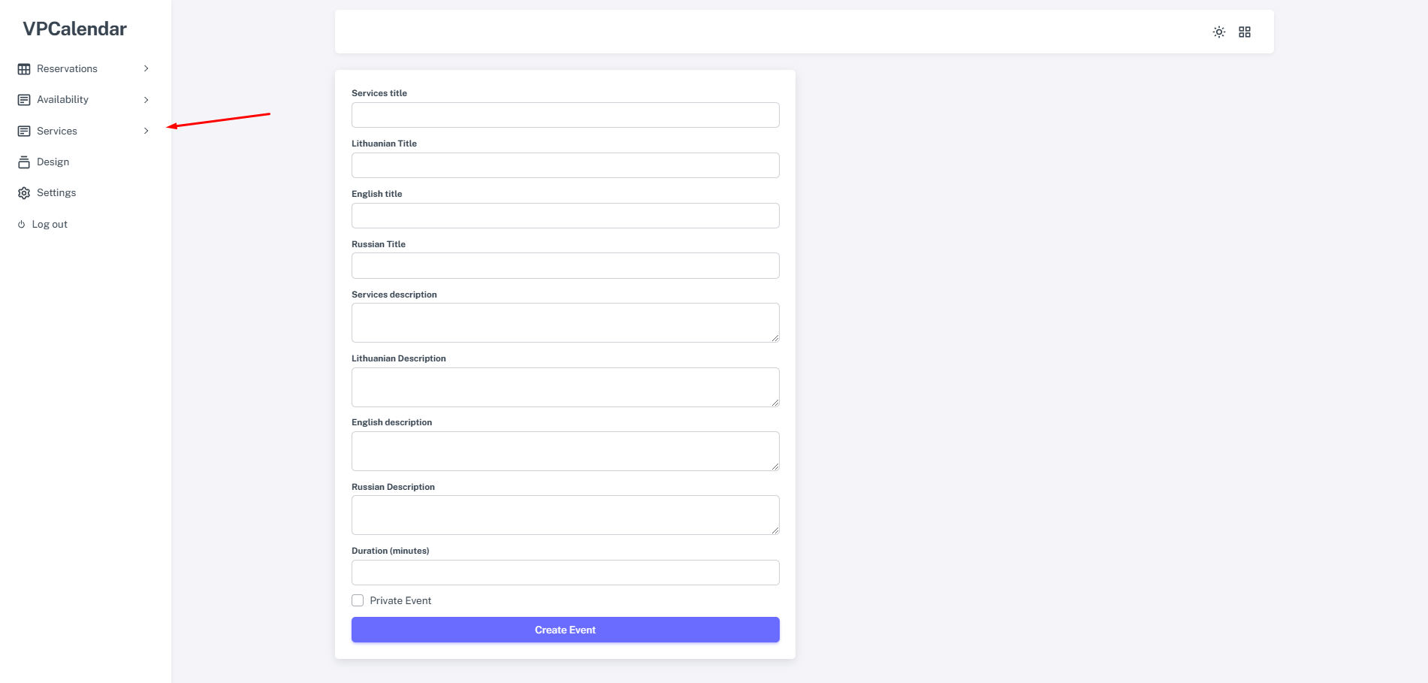Image resolution: width=1428 pixels, height=683 pixels.
Task: Click the Design layers icon
Action: pos(24,162)
